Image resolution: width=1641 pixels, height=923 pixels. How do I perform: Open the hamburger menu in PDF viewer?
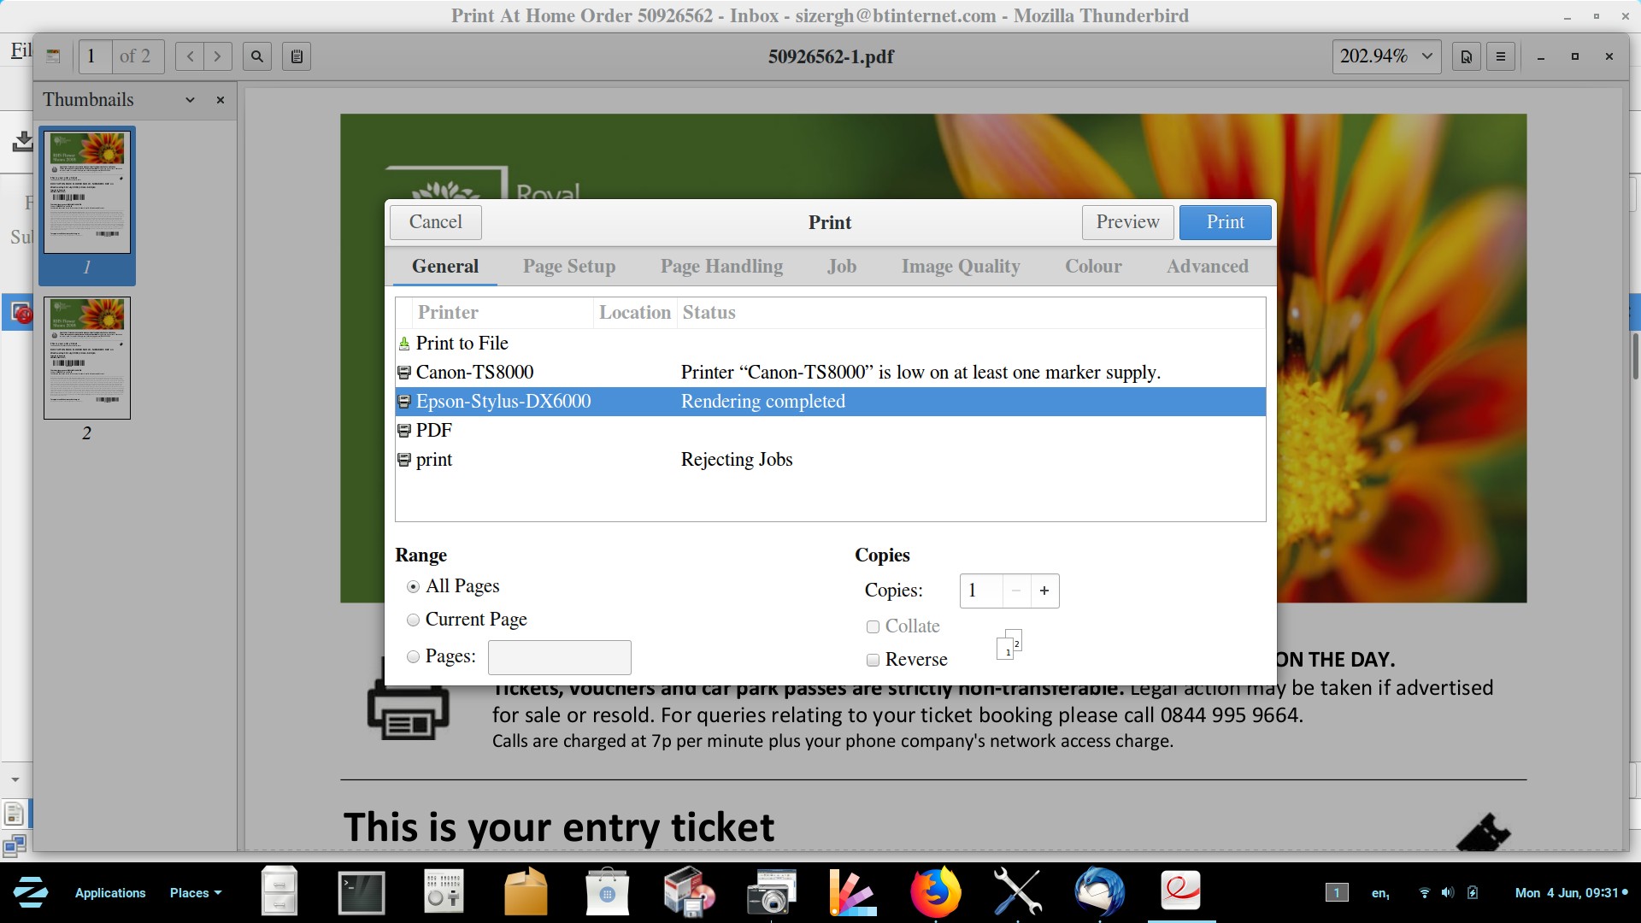point(1501,56)
